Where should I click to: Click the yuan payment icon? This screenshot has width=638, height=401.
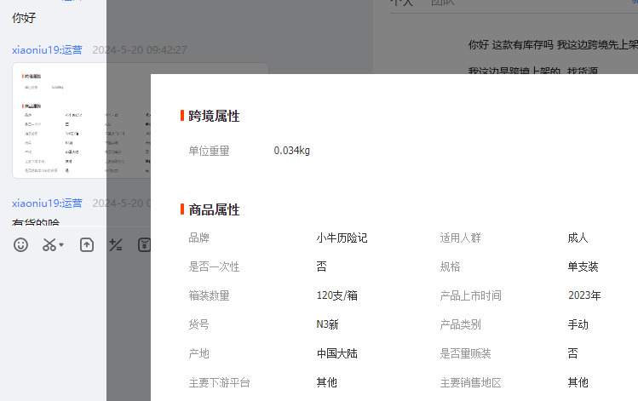tap(145, 245)
